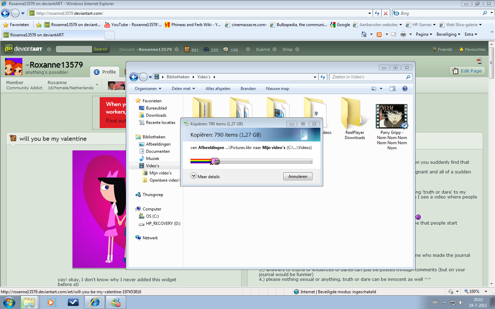The height and width of the screenshot is (309, 495).
Task: Select Downloads in the navigation pane
Action: coord(153,115)
